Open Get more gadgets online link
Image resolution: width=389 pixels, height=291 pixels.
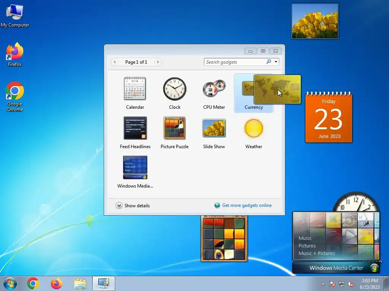pyautogui.click(x=247, y=205)
